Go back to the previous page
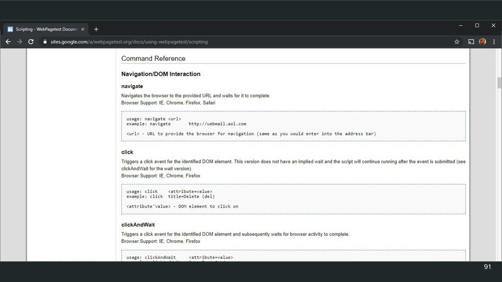This screenshot has height=282, width=502. click(x=8, y=42)
